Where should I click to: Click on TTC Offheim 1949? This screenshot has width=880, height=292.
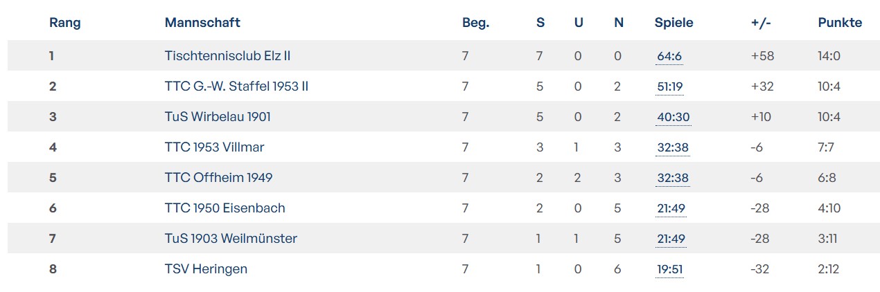[x=218, y=178]
